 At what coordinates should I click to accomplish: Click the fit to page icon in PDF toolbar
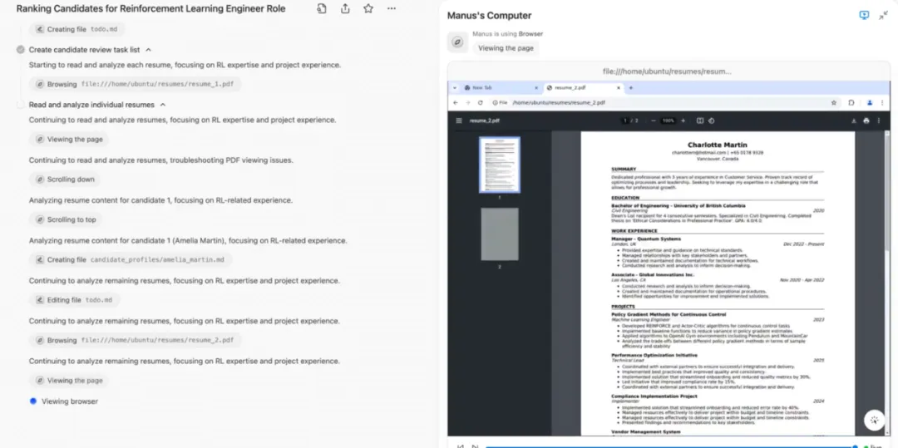pyautogui.click(x=700, y=121)
